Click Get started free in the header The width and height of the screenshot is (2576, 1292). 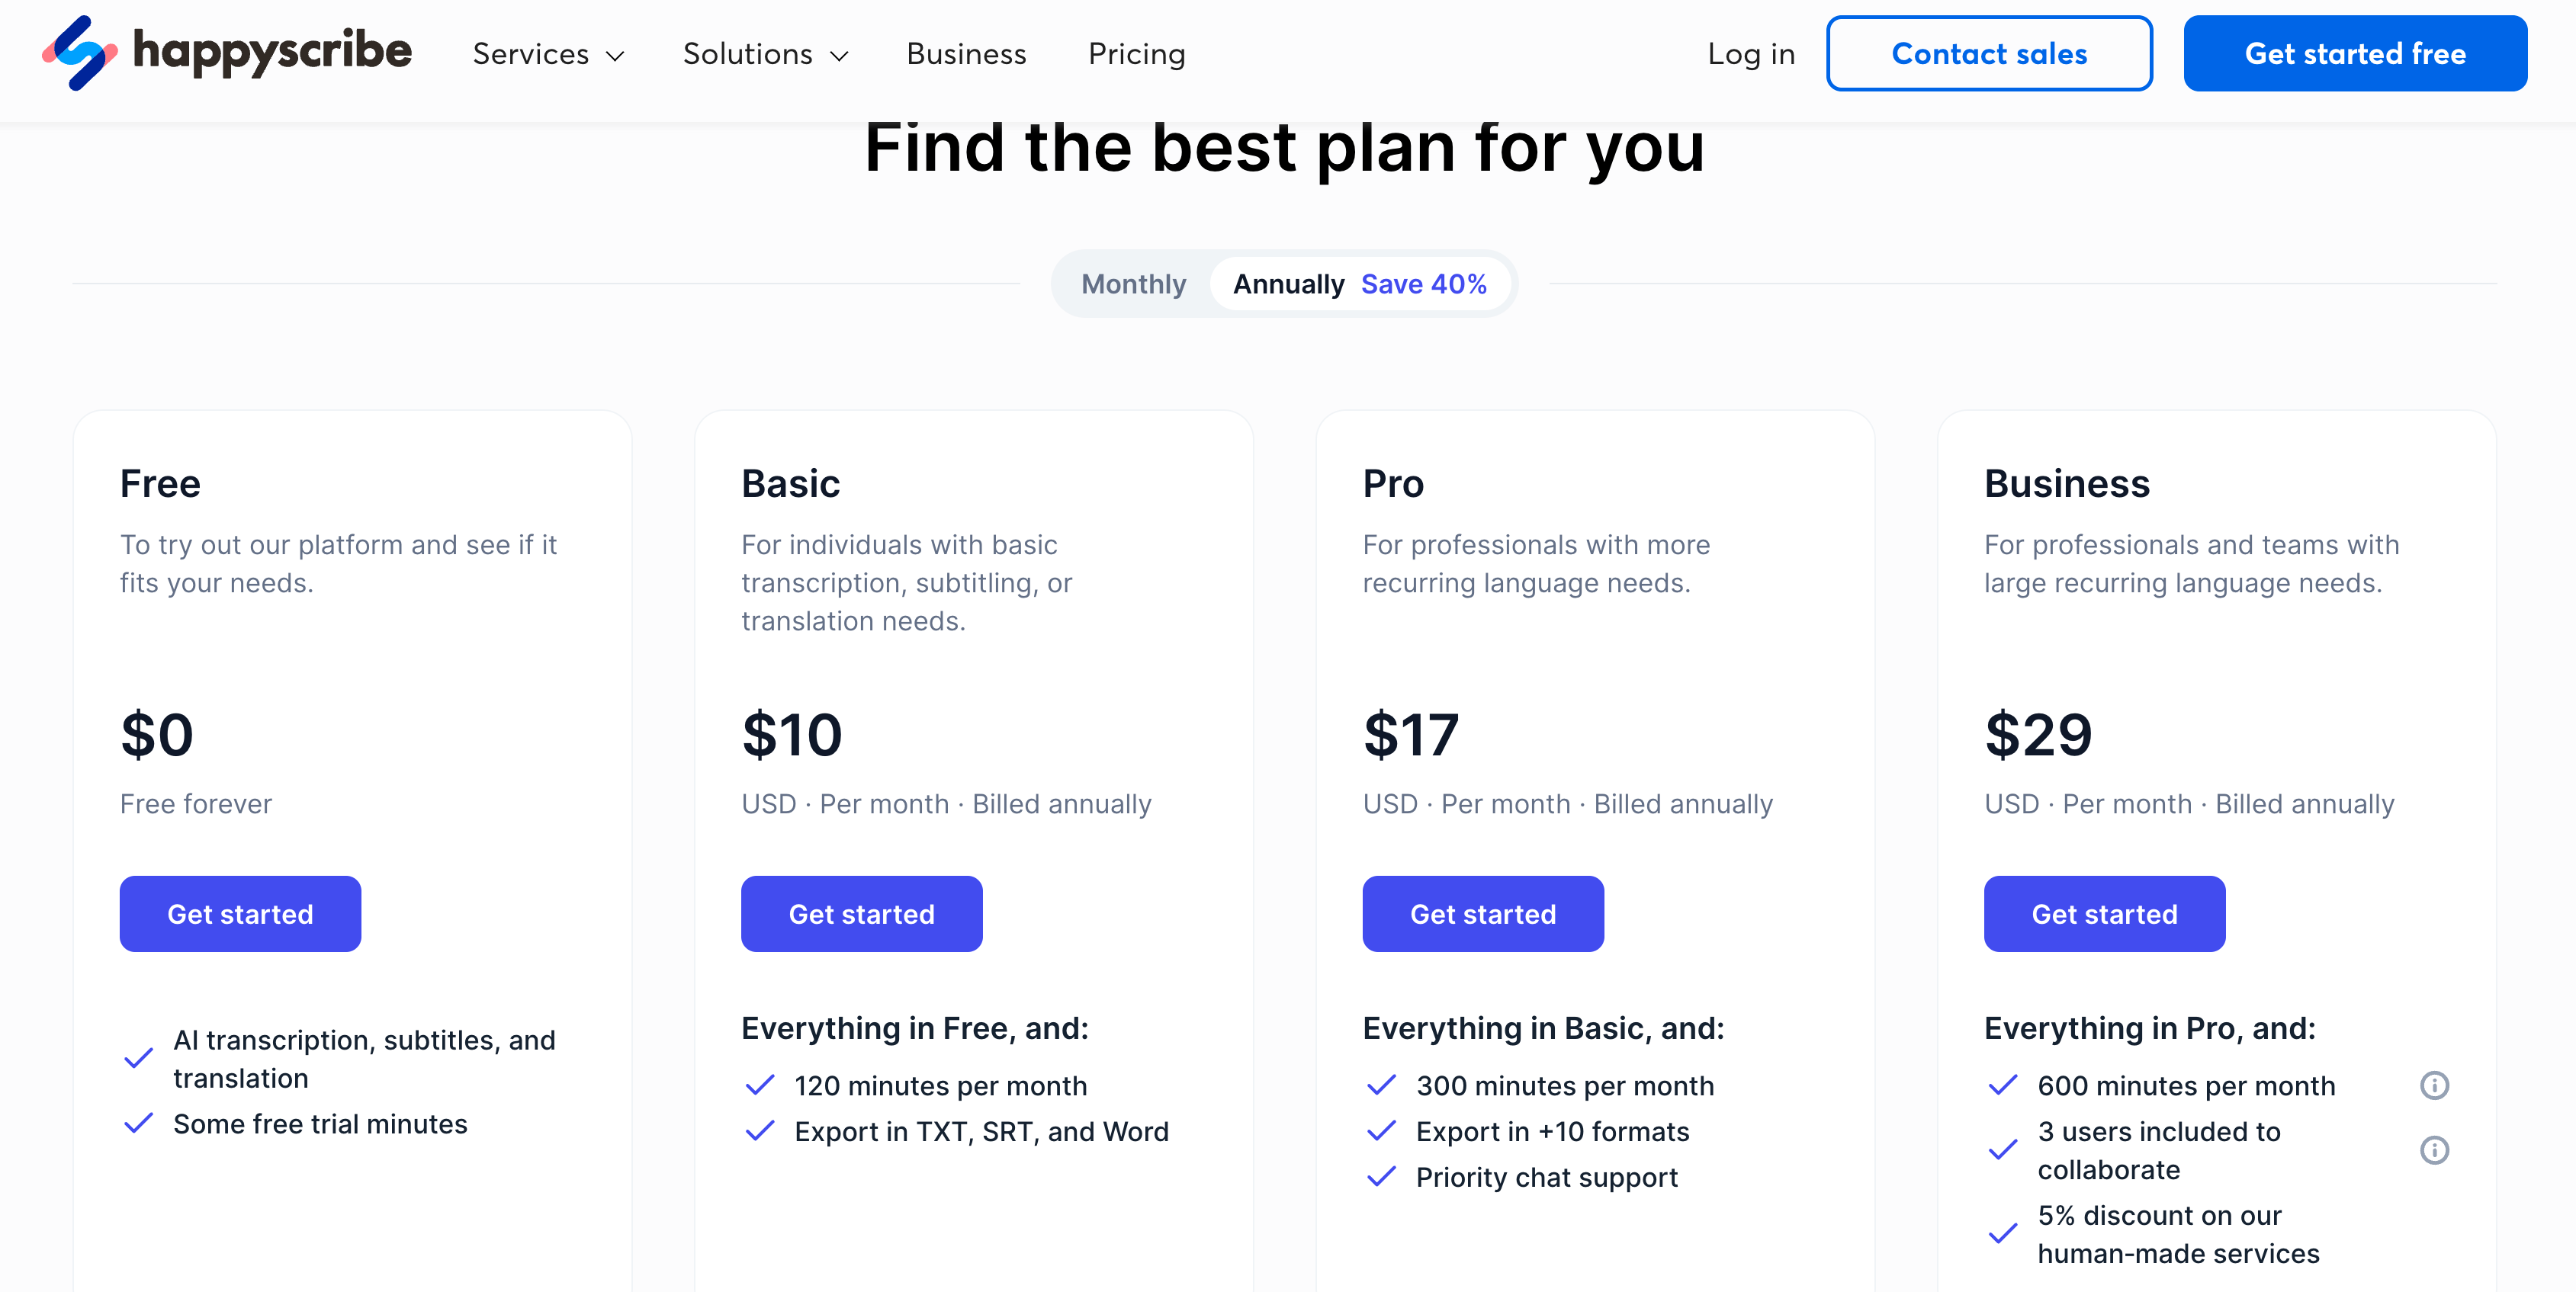(x=2354, y=53)
